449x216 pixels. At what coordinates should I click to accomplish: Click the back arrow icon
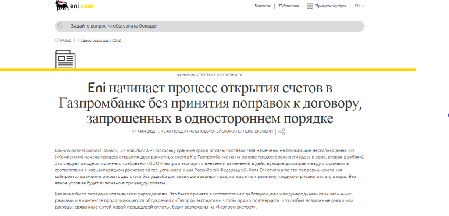57,40
